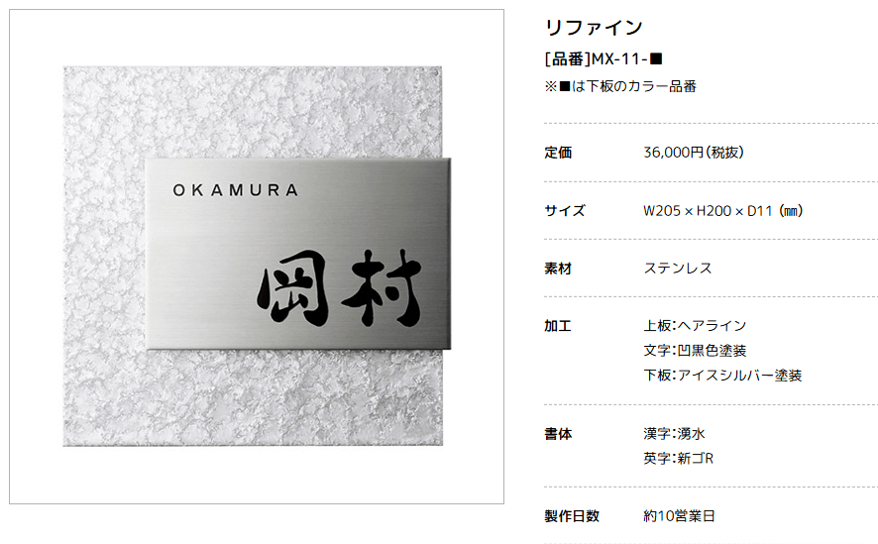Click the nameplate product image
This screenshot has width=878, height=544.
click(257, 257)
